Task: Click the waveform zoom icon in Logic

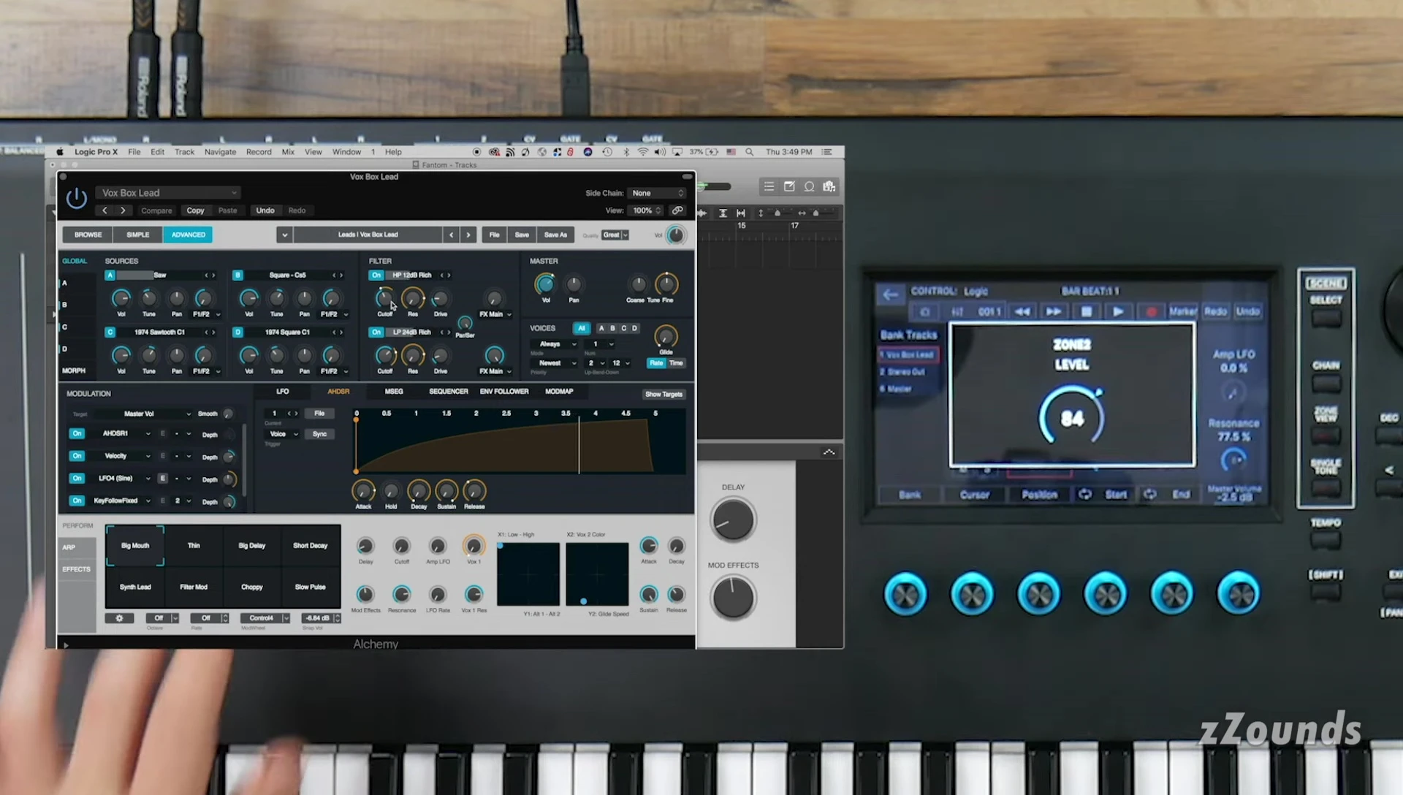Action: pyautogui.click(x=702, y=213)
